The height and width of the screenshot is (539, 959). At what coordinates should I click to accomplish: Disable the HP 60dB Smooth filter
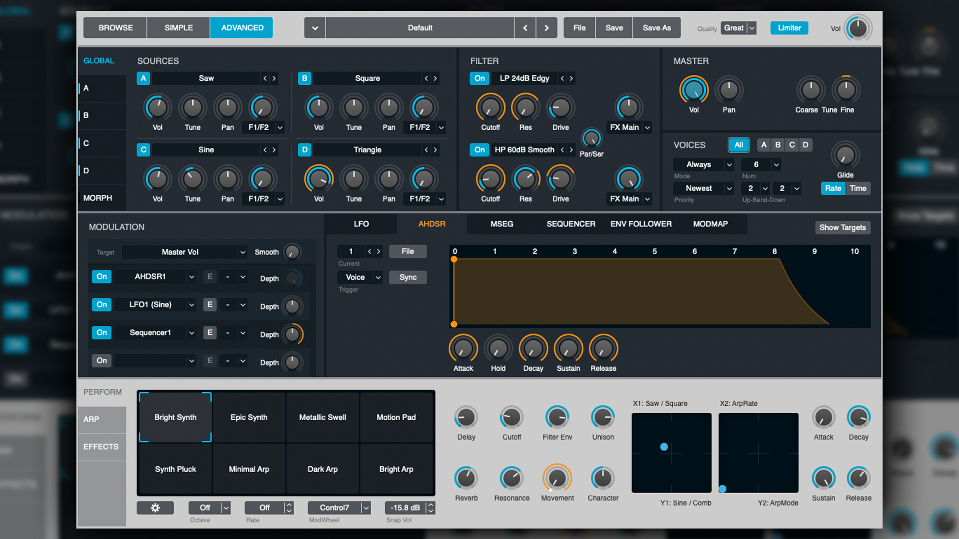[479, 150]
